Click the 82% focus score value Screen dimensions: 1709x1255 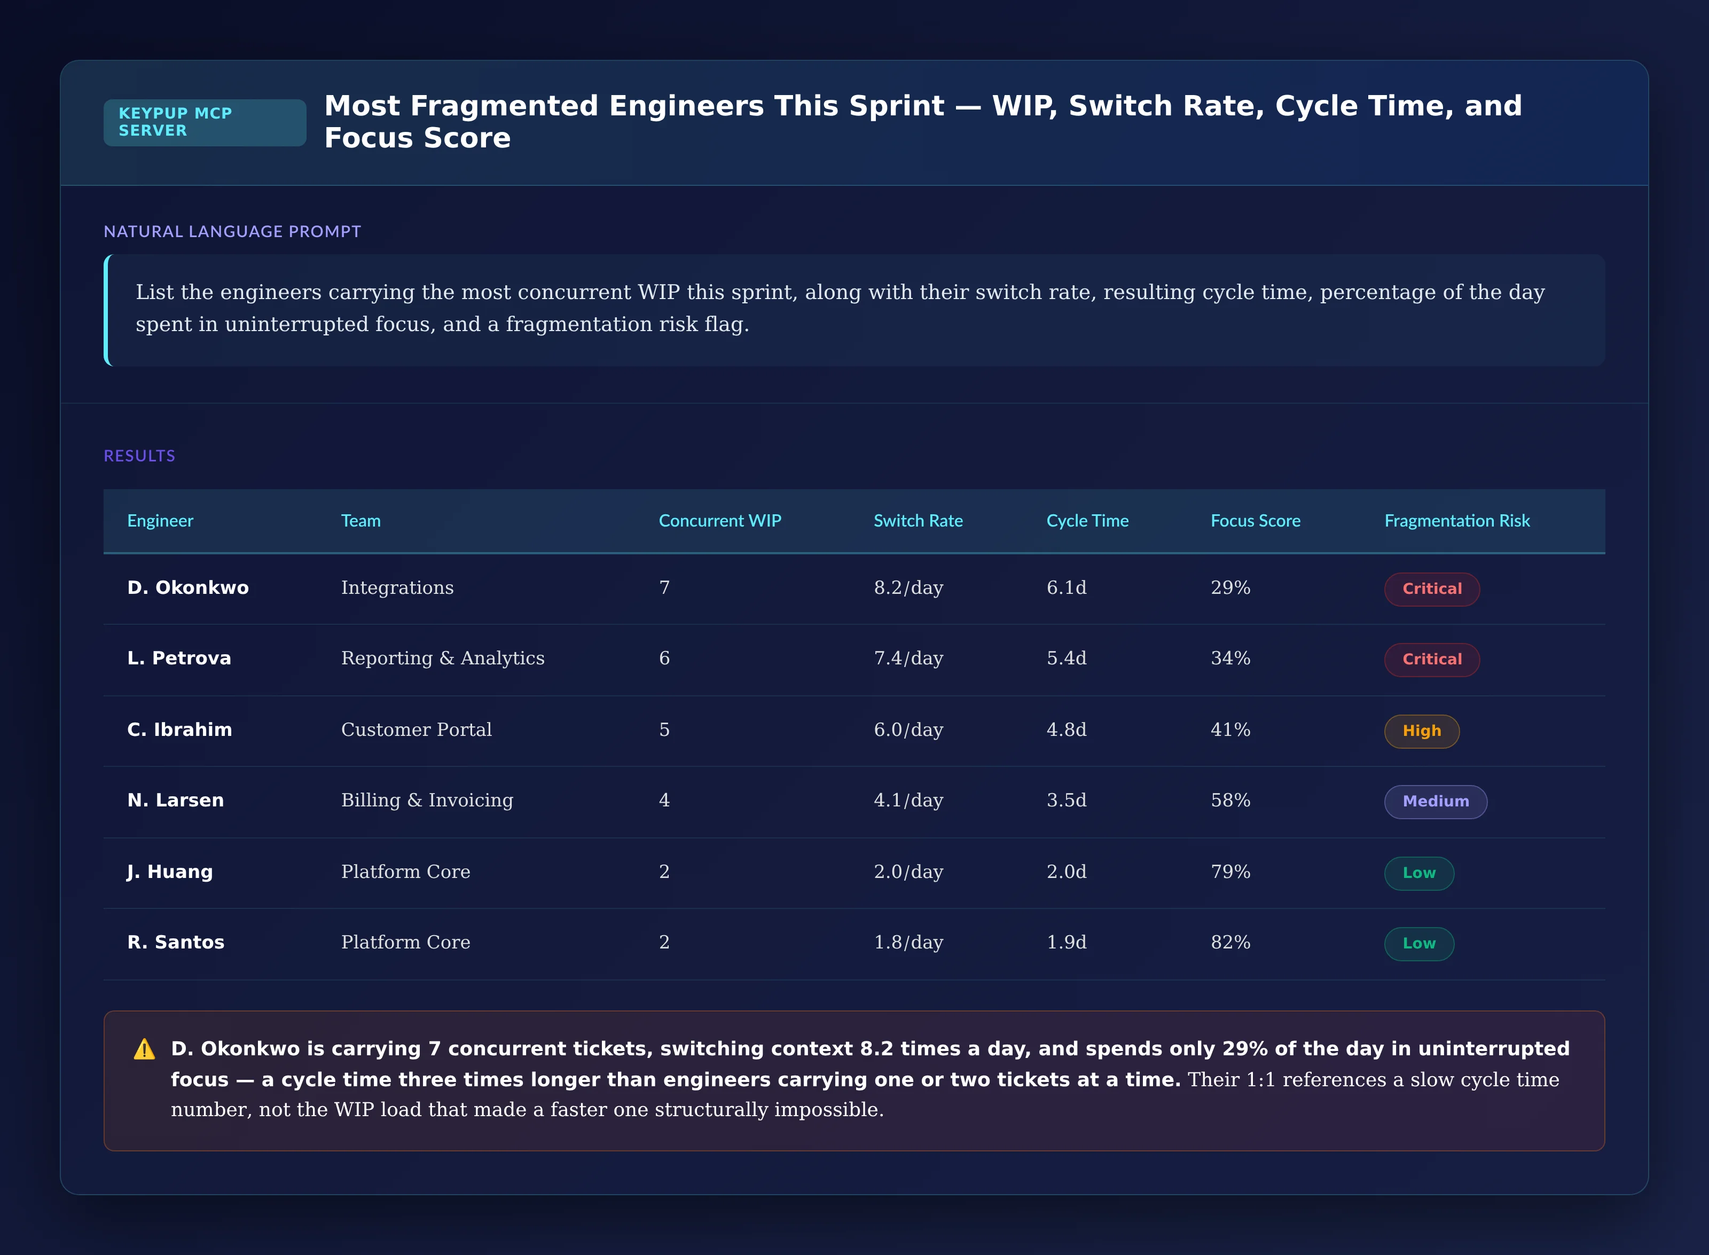point(1230,943)
